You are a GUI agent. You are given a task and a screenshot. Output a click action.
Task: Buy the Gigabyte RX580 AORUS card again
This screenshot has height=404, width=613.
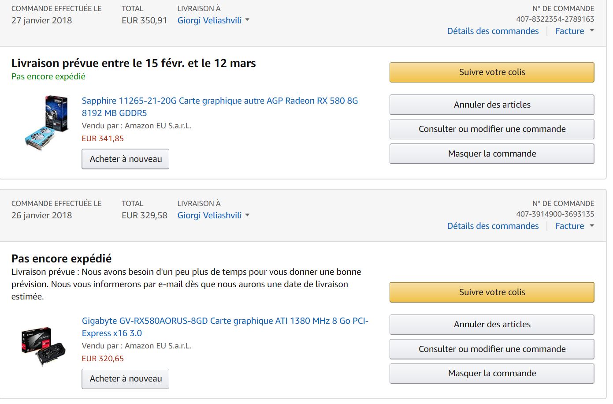(126, 379)
